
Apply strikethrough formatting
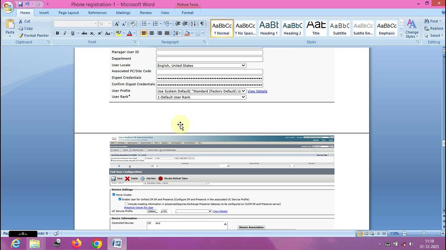[x=84, y=33]
